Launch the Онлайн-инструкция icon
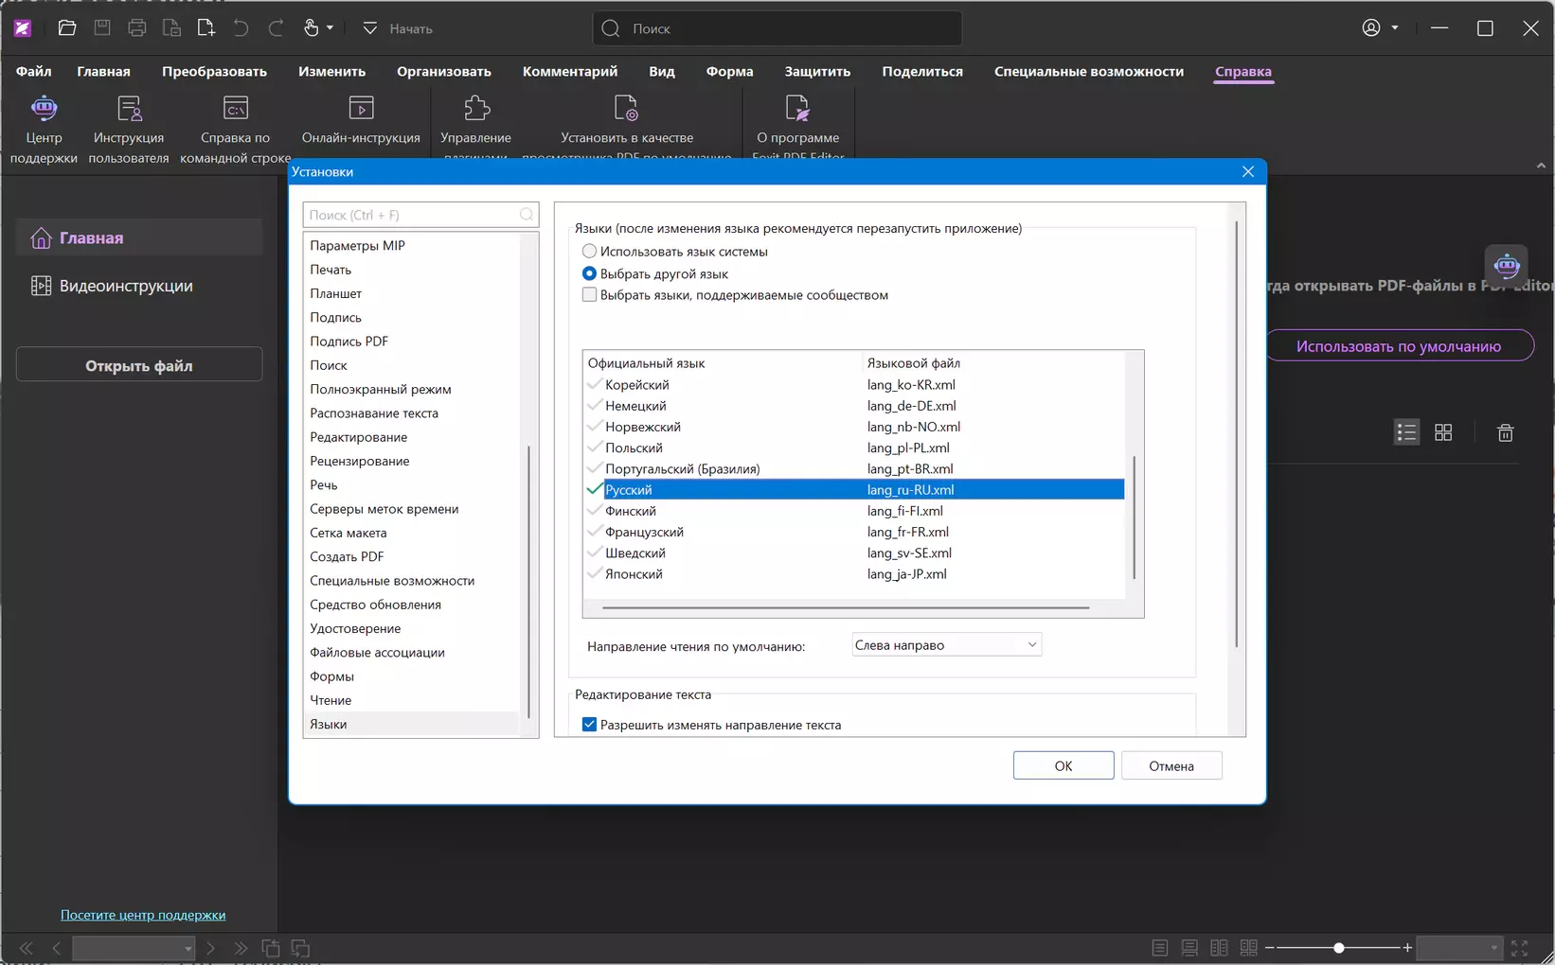 tap(361, 109)
